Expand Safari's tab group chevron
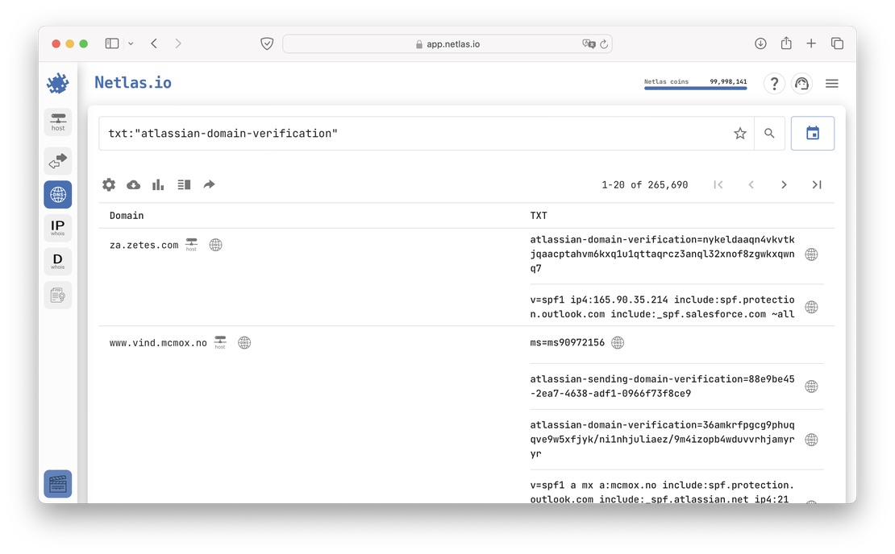Image resolution: width=895 pixels, height=554 pixels. coord(129,43)
